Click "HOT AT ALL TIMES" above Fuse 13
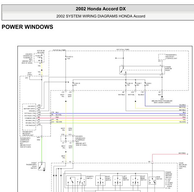This screenshot has width=194, height=192. point(59,50)
